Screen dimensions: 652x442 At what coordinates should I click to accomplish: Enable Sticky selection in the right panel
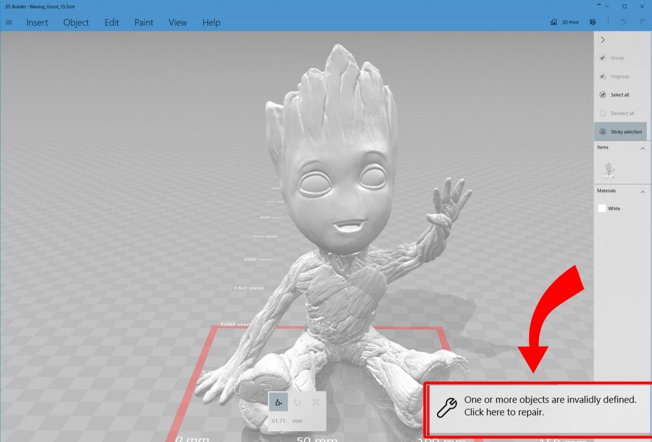pyautogui.click(x=621, y=131)
